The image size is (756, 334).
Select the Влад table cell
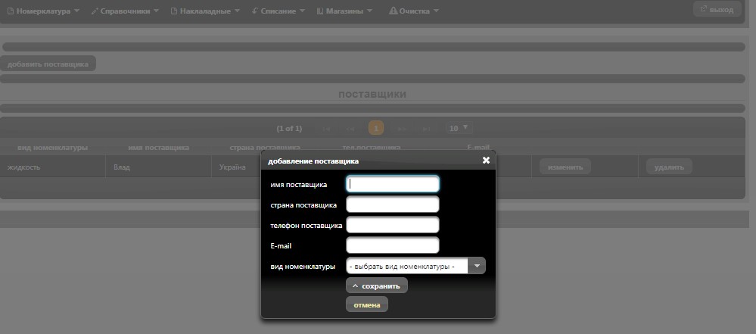coord(159,167)
